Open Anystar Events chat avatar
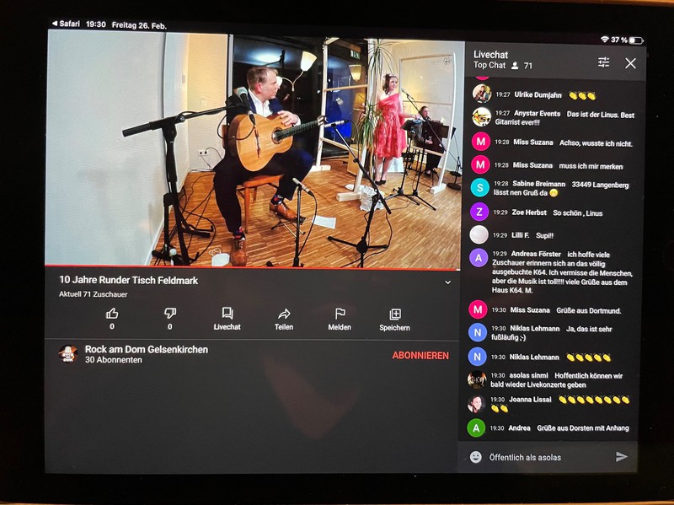This screenshot has height=505, width=674. (481, 116)
